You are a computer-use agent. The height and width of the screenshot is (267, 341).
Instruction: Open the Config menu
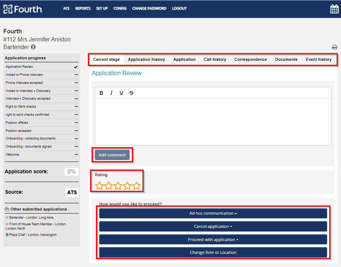tap(120, 8)
